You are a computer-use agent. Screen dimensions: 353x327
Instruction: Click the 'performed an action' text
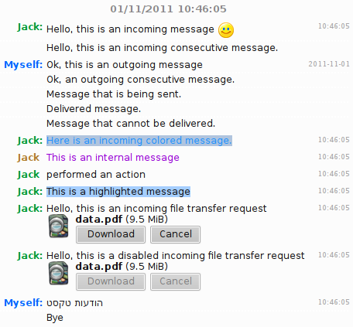96,175
